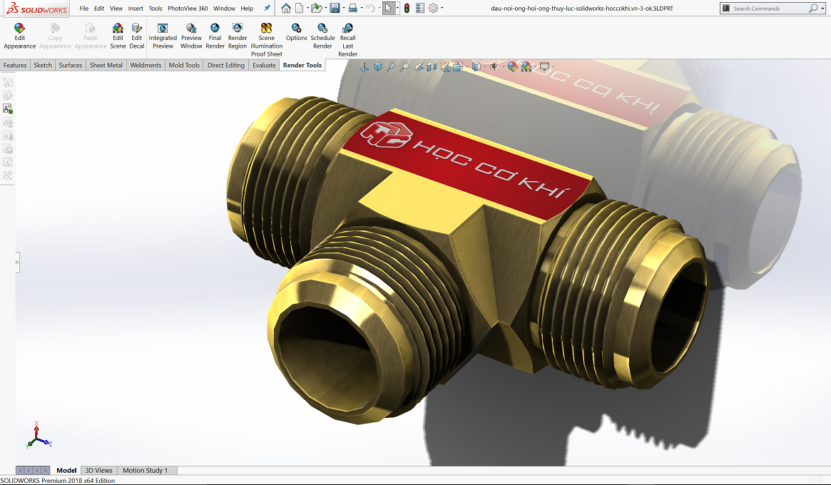Switch to the Sketch tab

[42, 65]
